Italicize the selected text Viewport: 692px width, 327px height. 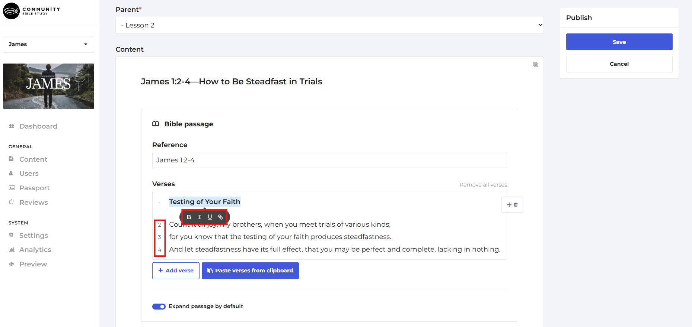coord(200,217)
